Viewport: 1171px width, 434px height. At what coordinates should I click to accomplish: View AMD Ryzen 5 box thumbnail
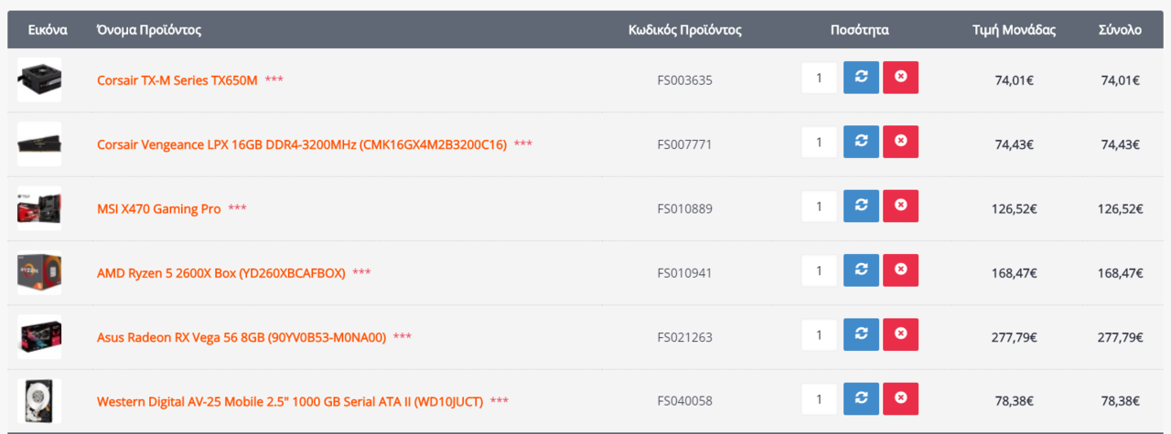tap(39, 272)
